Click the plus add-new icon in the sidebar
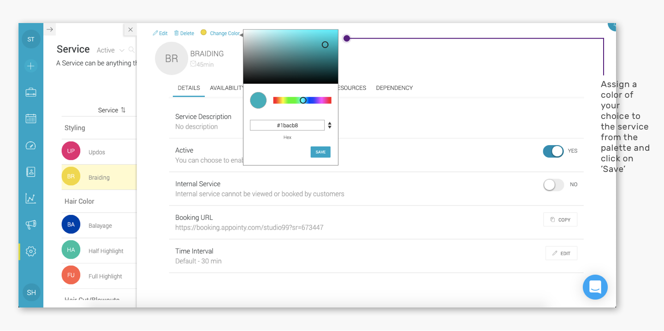664x331 pixels. click(x=31, y=66)
